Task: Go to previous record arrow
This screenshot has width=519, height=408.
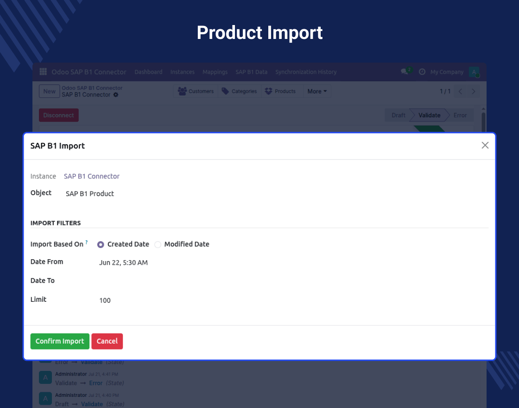Action: coord(460,91)
